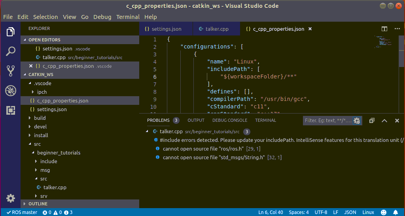Click info icon for ros/ros.h error
405x216 pixels.
(157, 149)
